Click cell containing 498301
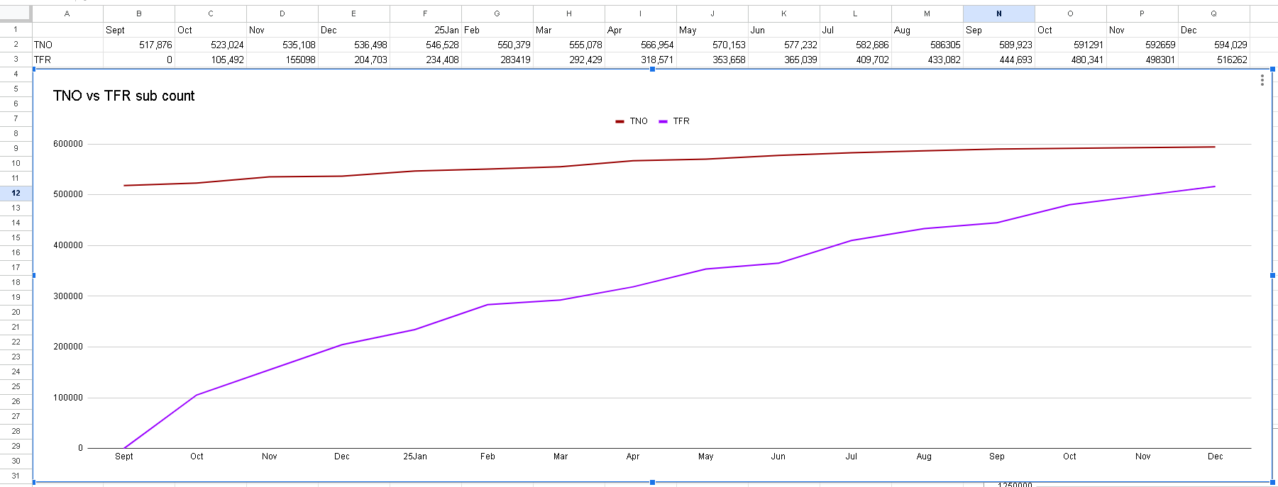The image size is (1278, 487). coord(1142,60)
